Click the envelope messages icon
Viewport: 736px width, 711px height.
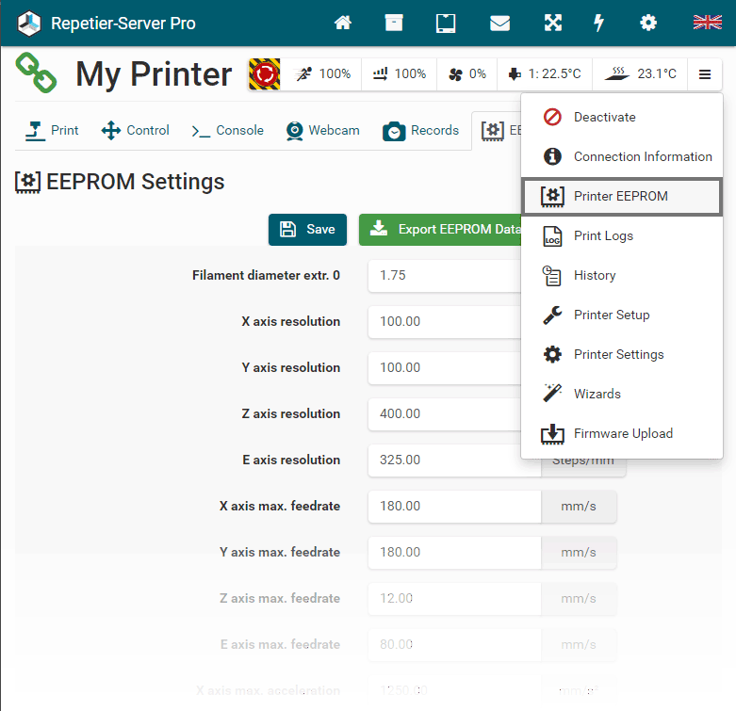[x=499, y=23]
